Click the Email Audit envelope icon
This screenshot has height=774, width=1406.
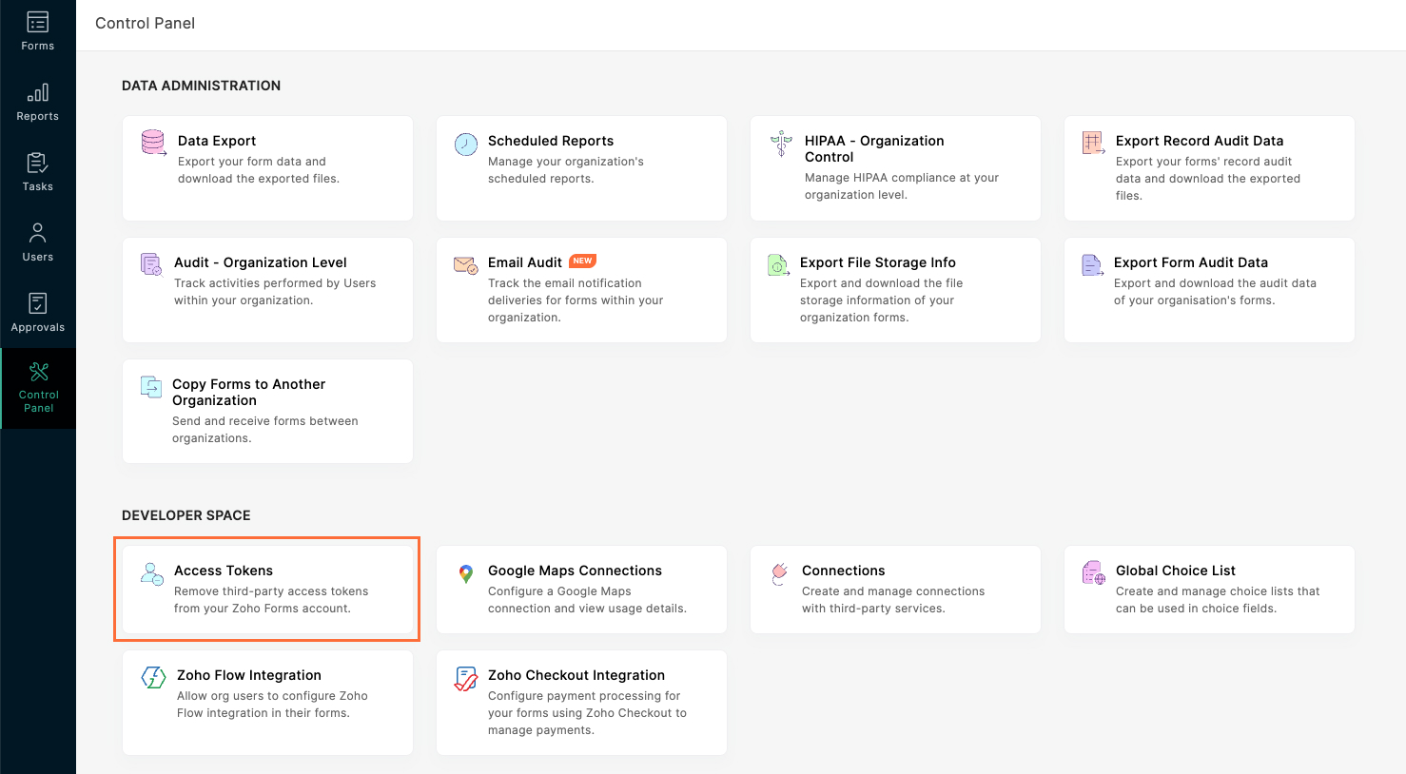[466, 264]
